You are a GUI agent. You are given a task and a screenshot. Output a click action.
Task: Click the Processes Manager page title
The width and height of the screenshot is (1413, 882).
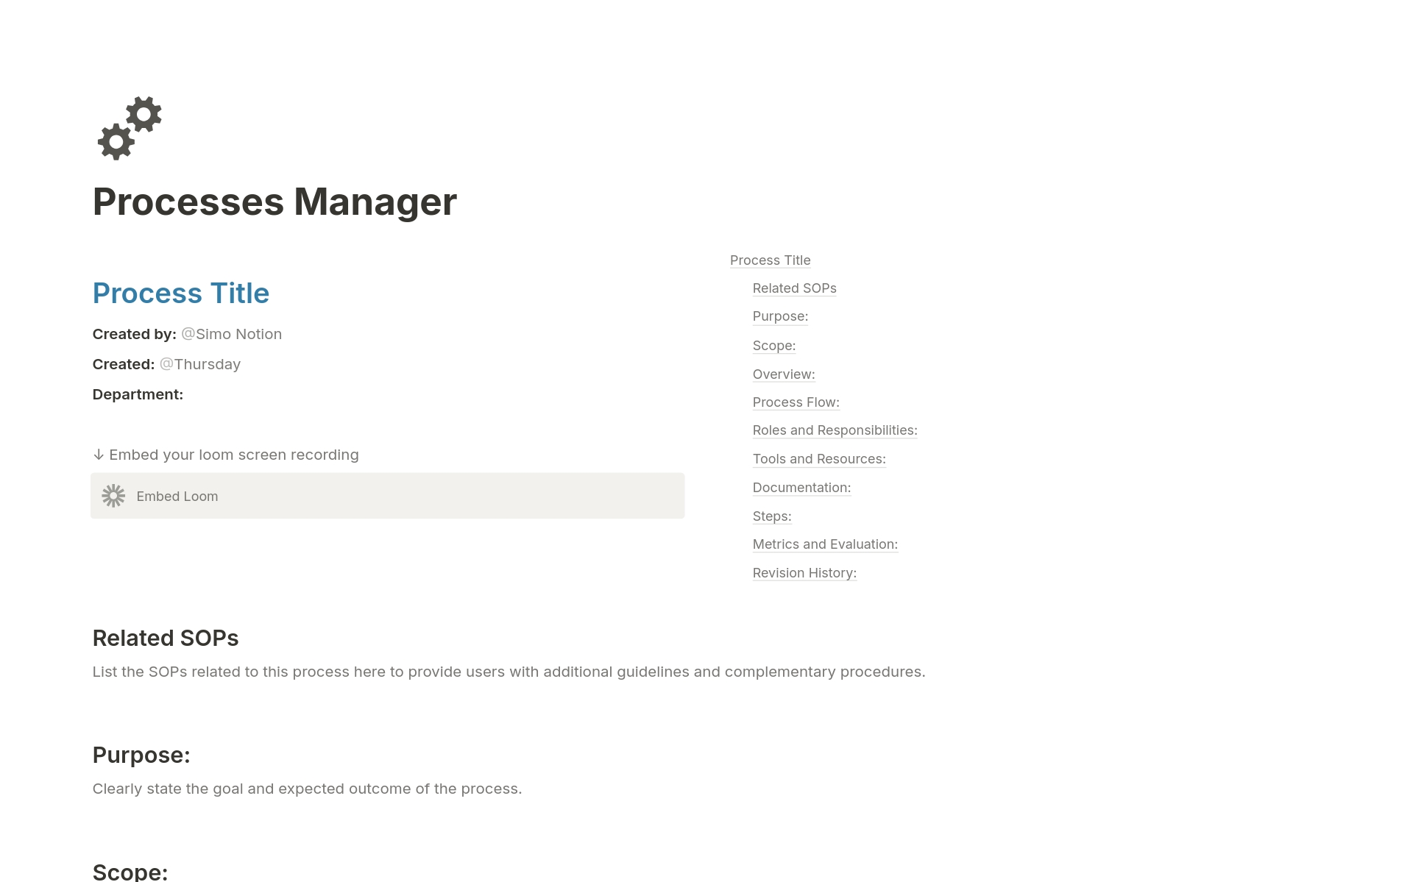tap(275, 201)
